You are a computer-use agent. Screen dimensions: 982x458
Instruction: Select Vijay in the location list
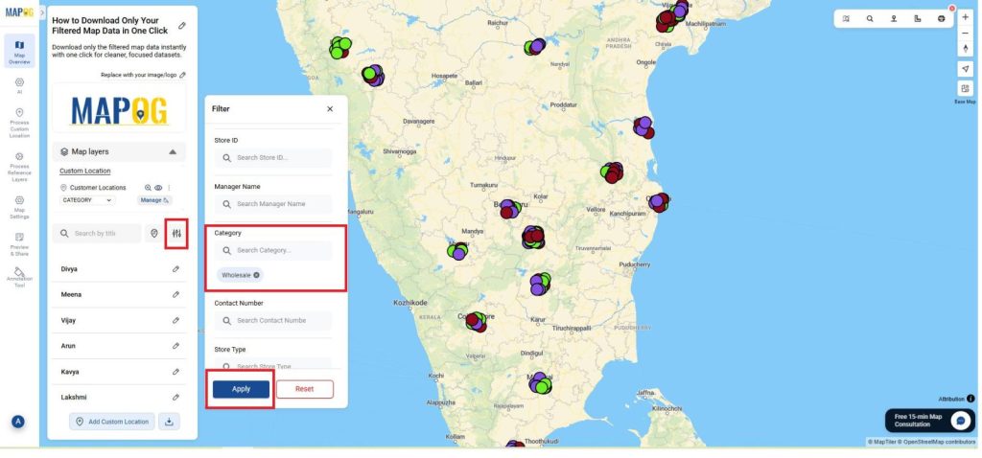click(x=68, y=320)
